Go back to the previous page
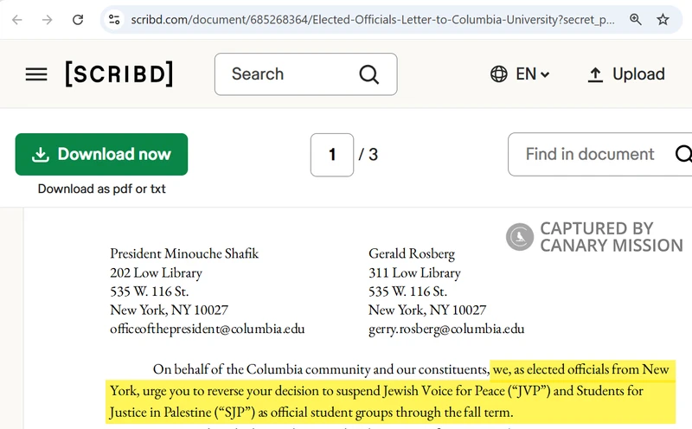 [17, 19]
